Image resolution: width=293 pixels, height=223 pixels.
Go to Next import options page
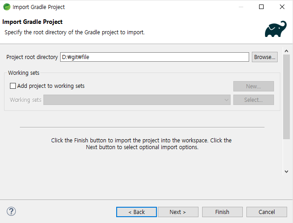(x=178, y=212)
